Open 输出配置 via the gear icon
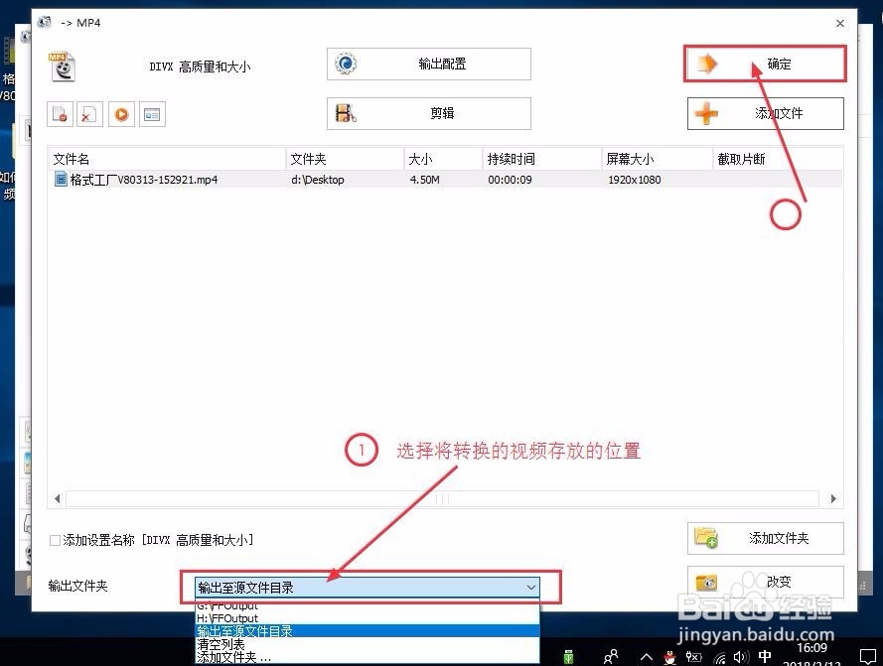The height and width of the screenshot is (666, 883). (x=346, y=64)
